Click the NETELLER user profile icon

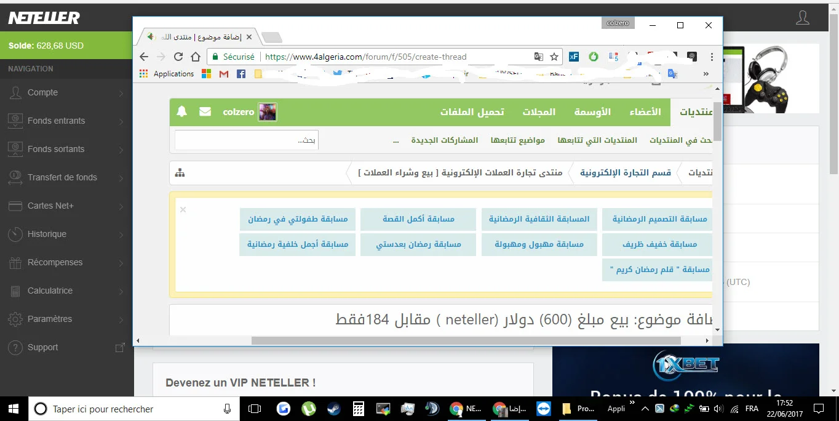point(802,17)
